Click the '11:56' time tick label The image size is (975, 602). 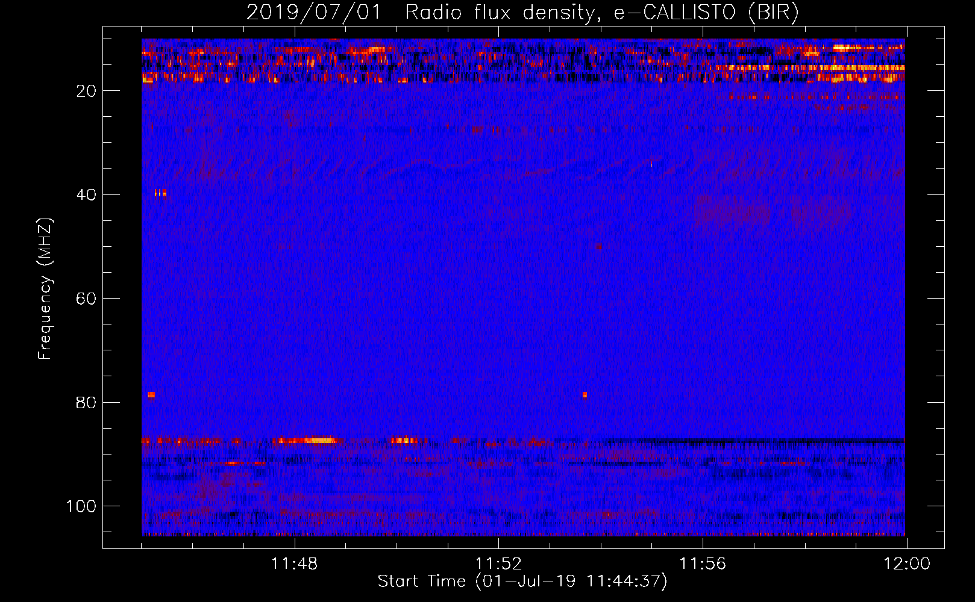tap(703, 564)
